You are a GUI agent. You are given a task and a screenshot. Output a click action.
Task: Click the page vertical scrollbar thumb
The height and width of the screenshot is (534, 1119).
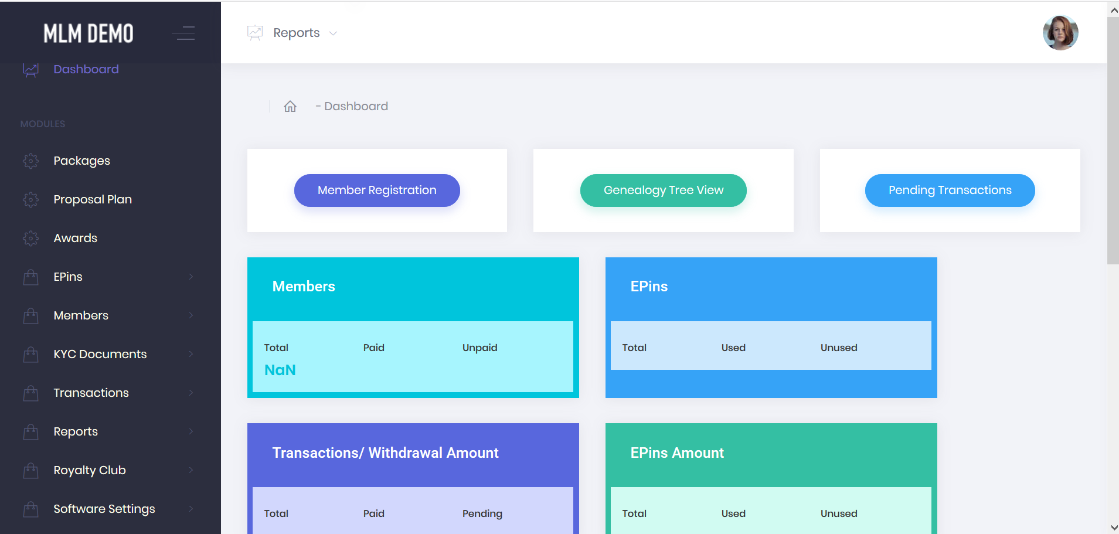[1113, 141]
